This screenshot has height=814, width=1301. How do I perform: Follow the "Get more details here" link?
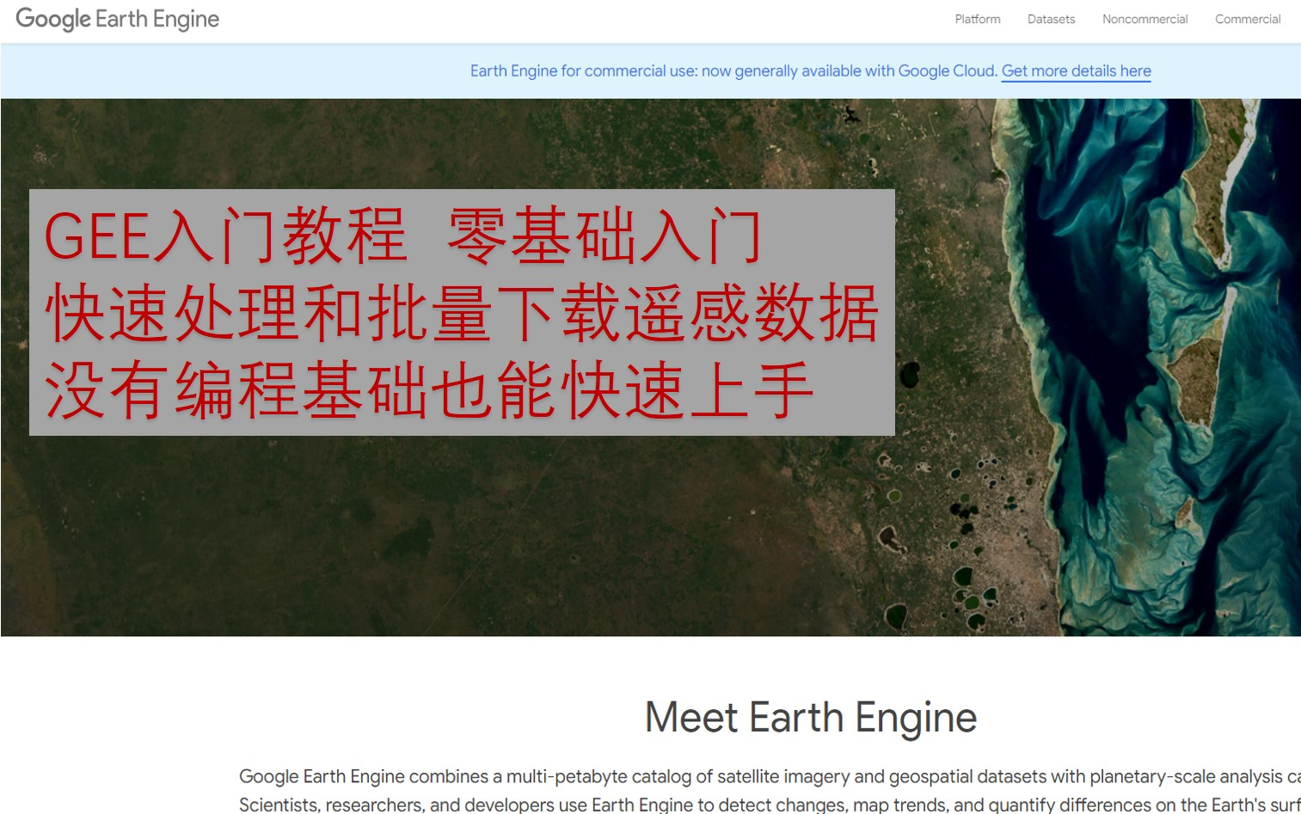tap(1077, 71)
